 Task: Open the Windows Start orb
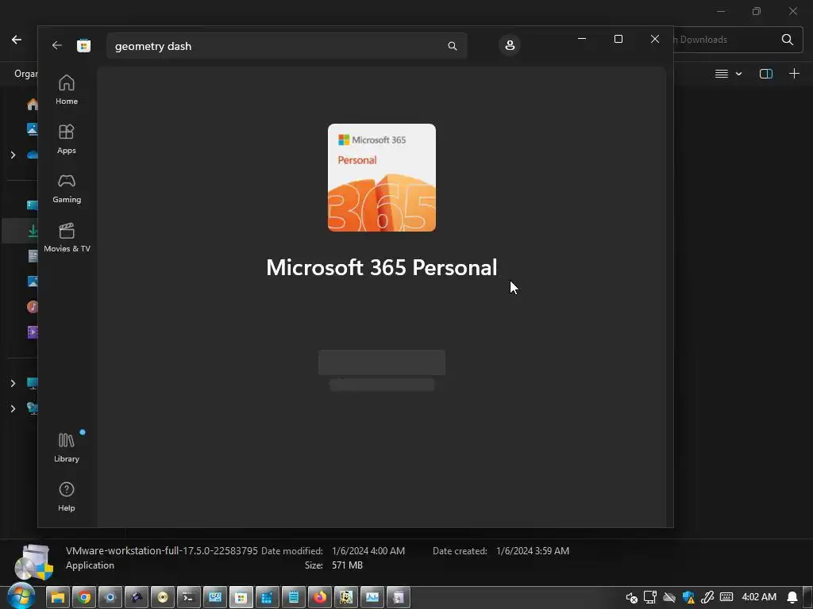point(21,596)
